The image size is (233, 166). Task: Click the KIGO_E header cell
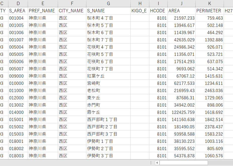[140, 11]
